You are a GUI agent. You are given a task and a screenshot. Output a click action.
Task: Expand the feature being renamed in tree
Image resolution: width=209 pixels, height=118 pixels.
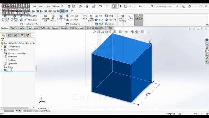(x=2, y=70)
